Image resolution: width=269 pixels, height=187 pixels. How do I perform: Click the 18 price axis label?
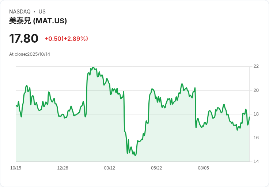pos(256,114)
